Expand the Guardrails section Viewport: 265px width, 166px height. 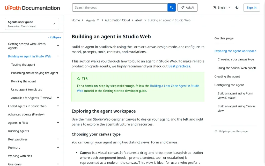coord(58,164)
